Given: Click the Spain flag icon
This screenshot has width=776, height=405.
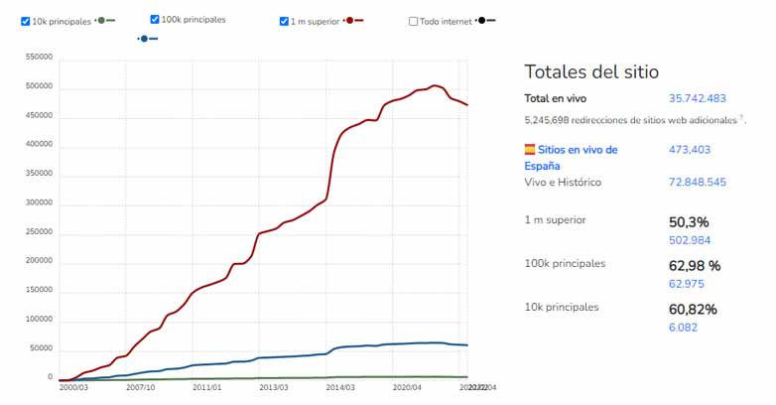Looking at the screenshot, I should point(530,150).
